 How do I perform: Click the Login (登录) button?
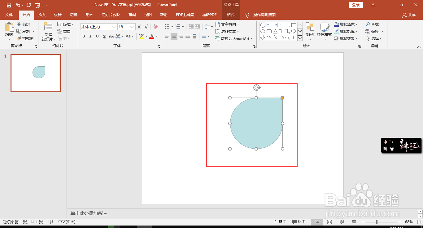coord(356,5)
